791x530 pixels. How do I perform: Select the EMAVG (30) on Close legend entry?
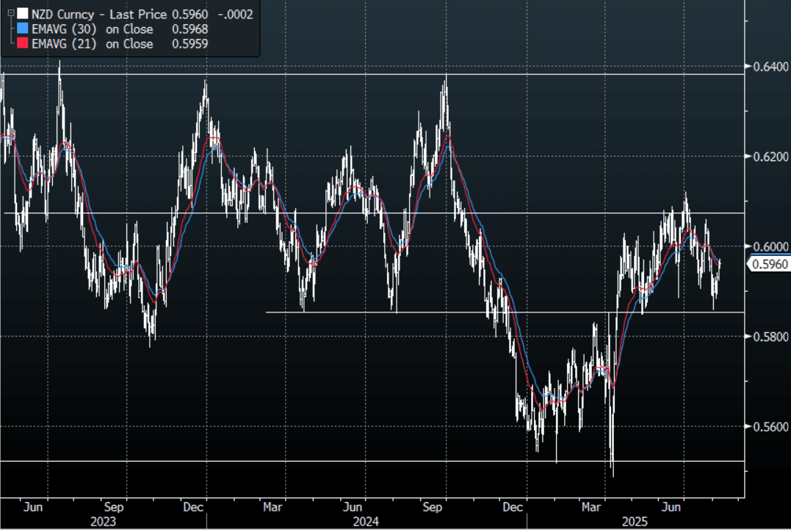[x=93, y=29]
